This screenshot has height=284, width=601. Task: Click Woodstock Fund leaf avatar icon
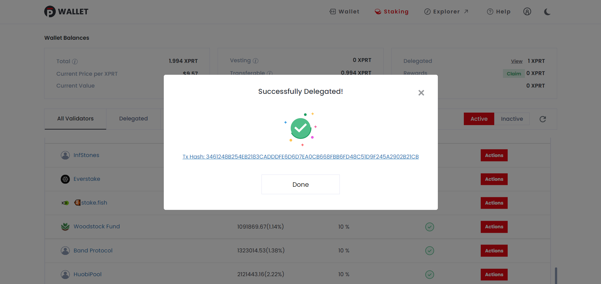click(65, 226)
